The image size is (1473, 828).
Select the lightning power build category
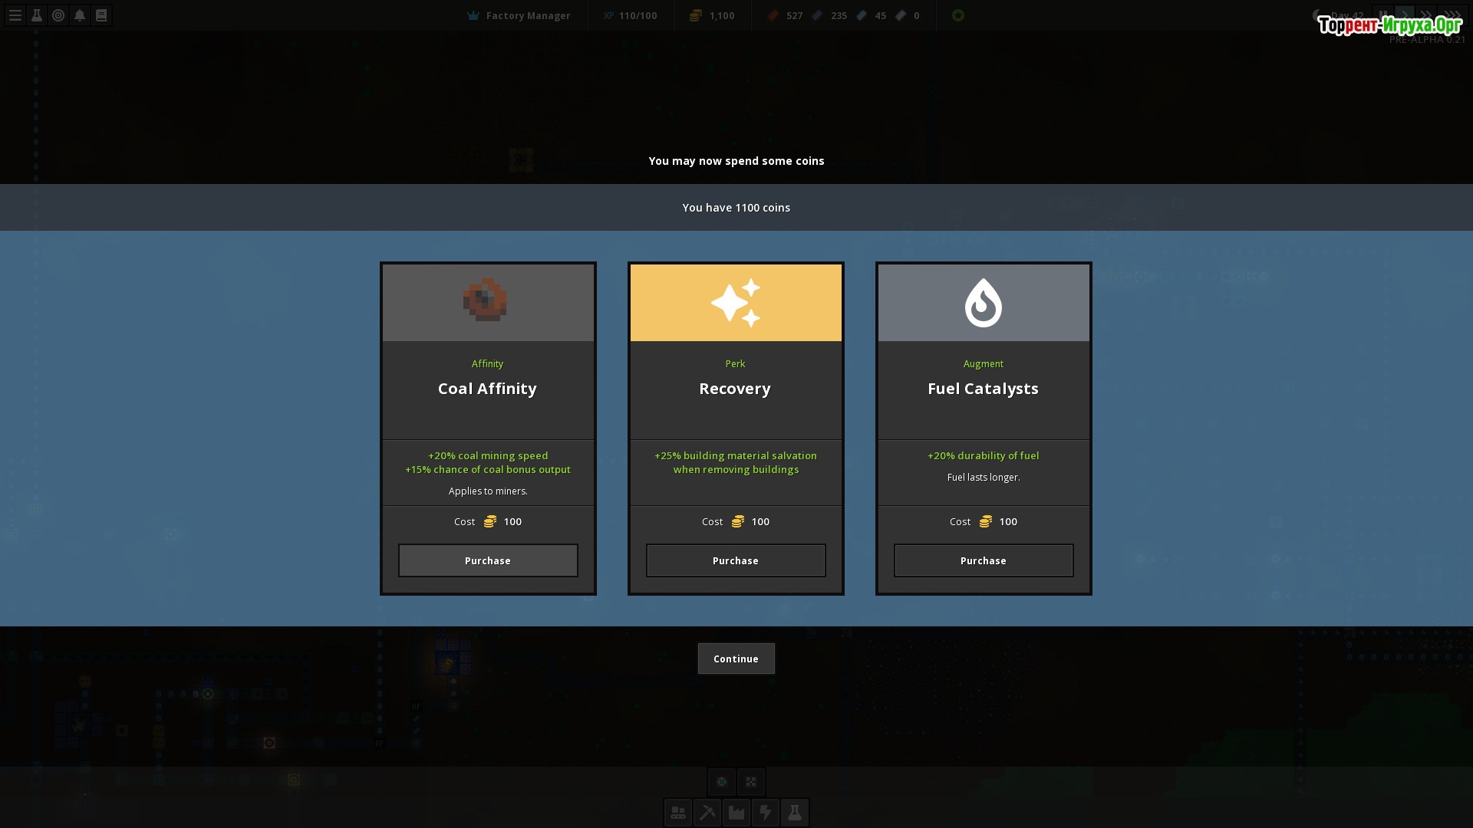coord(766,813)
